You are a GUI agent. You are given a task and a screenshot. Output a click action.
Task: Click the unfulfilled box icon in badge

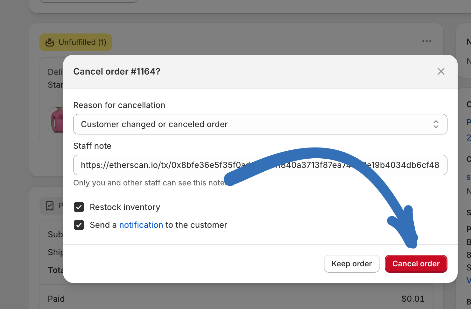tap(50, 42)
